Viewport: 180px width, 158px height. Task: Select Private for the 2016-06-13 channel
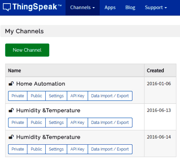pos(18,122)
